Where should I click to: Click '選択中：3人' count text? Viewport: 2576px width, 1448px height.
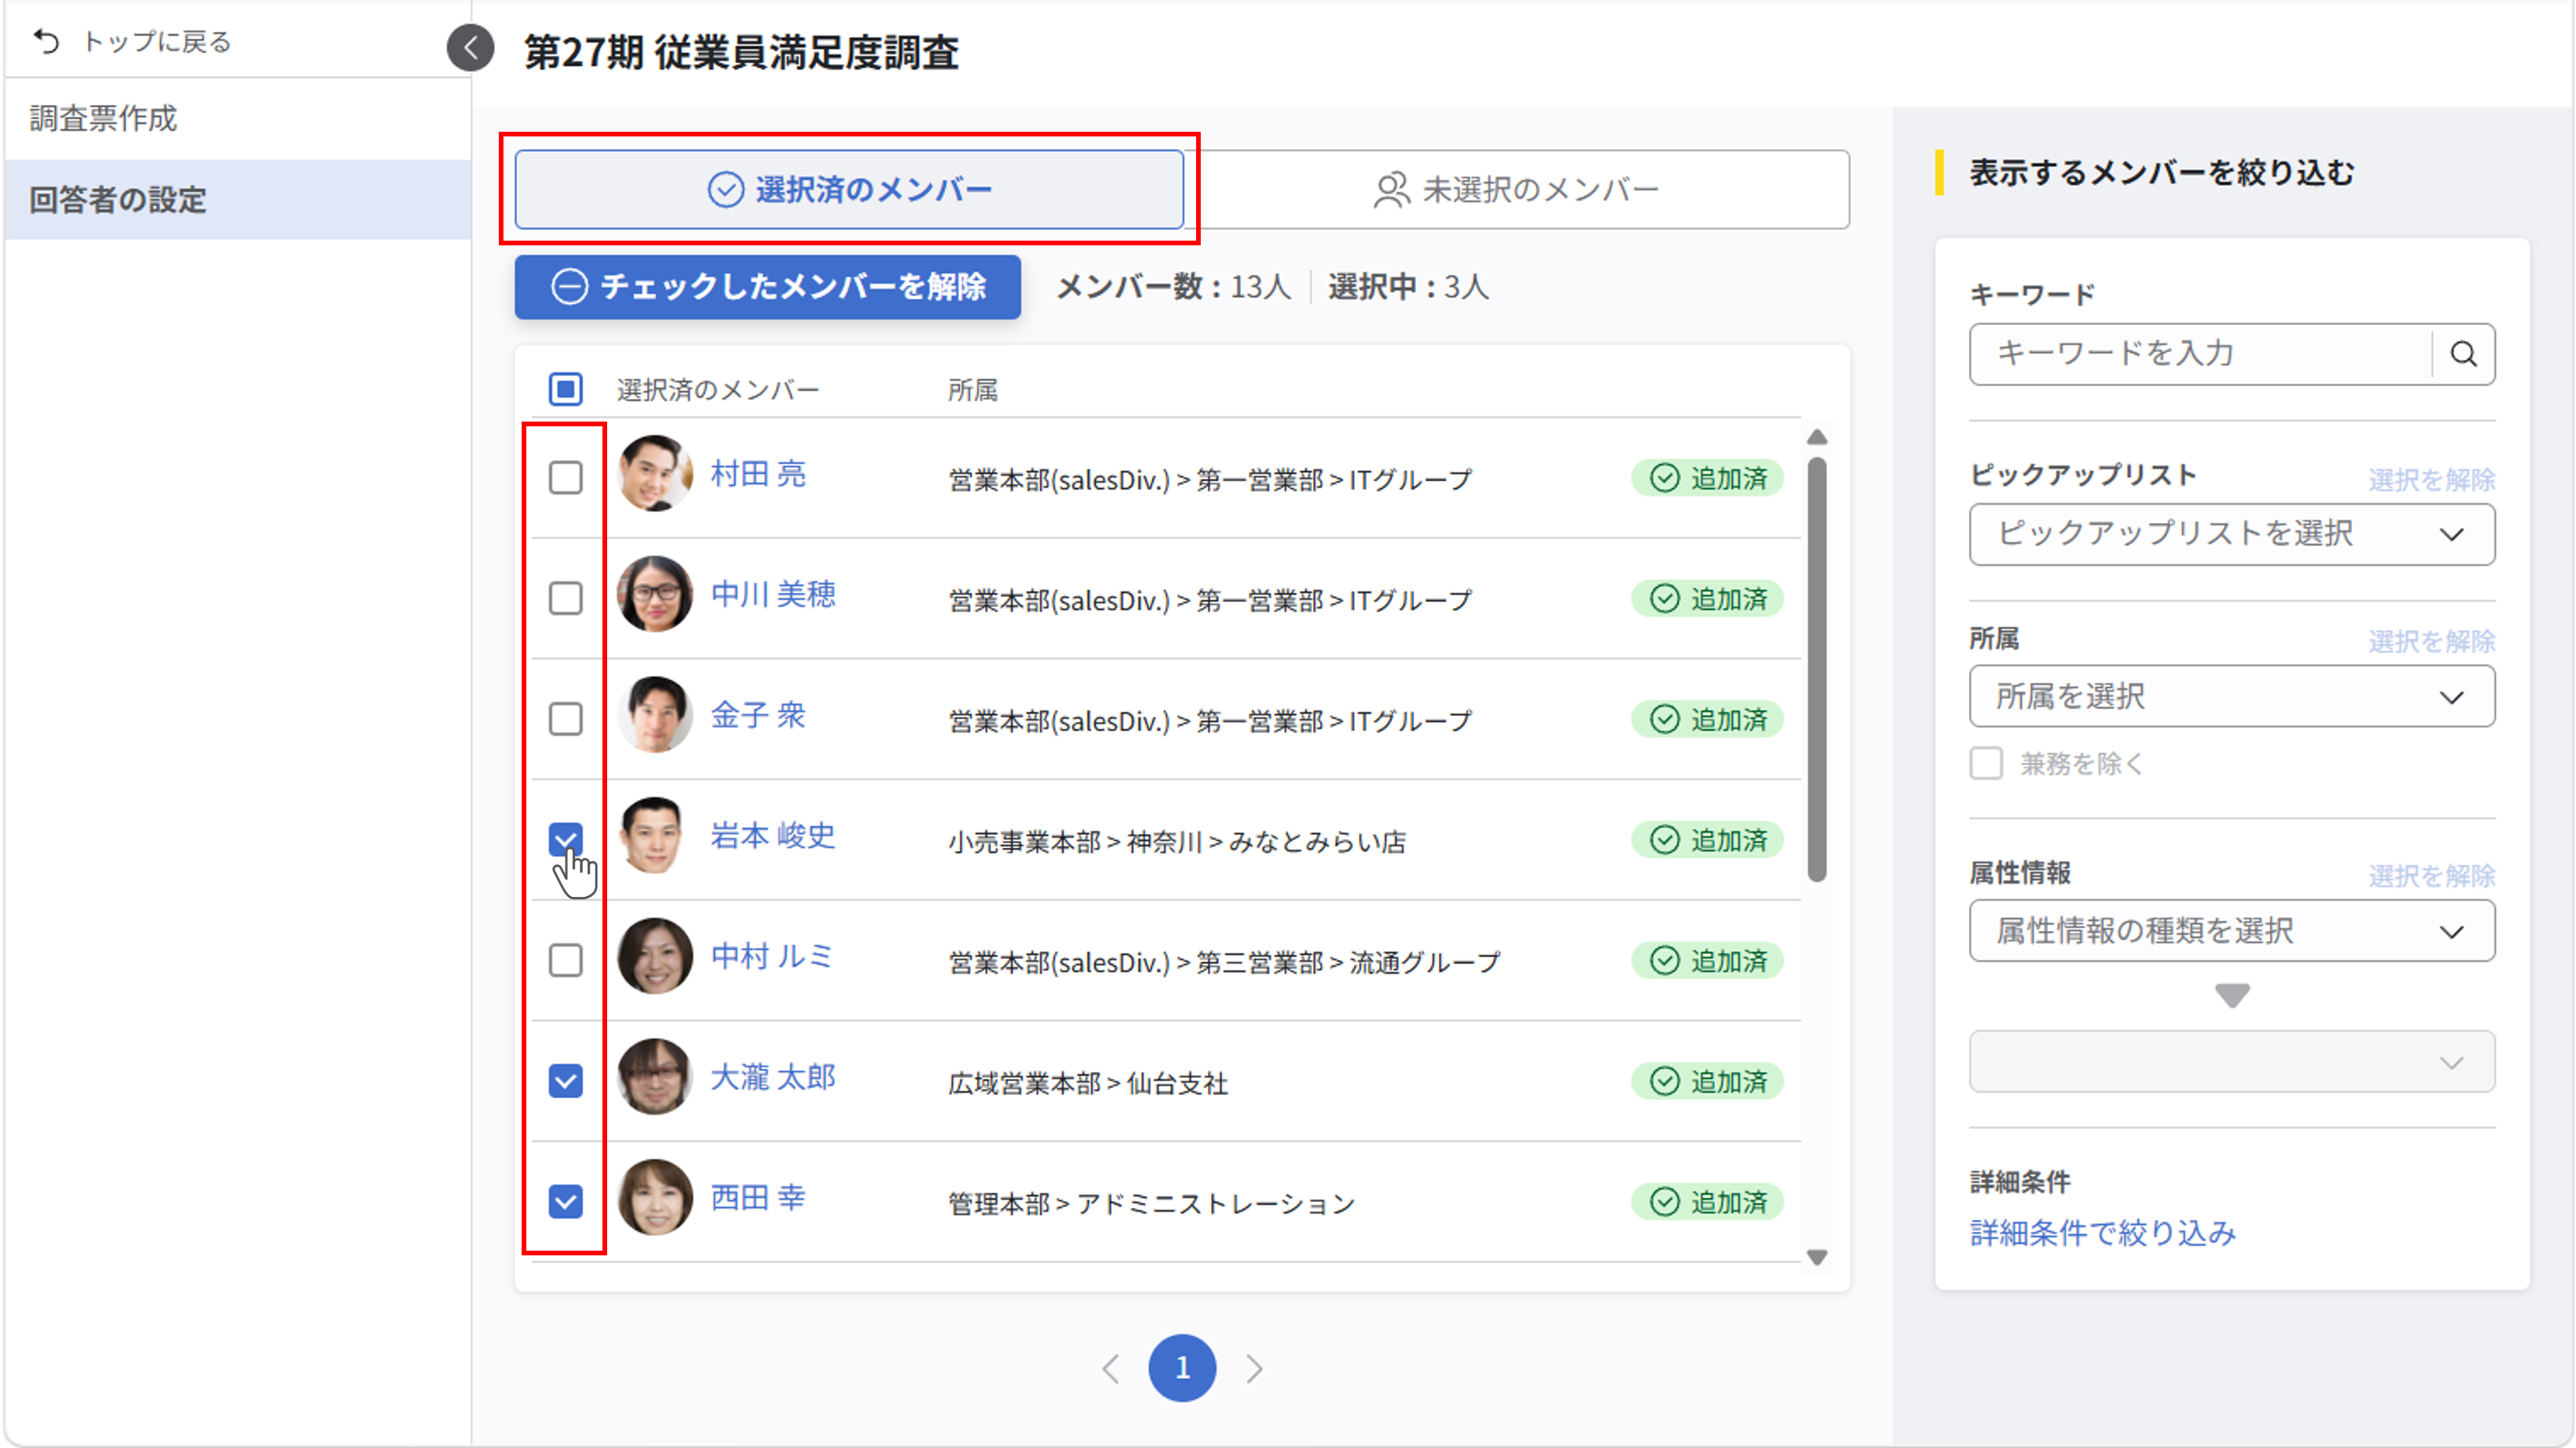(x=1408, y=287)
